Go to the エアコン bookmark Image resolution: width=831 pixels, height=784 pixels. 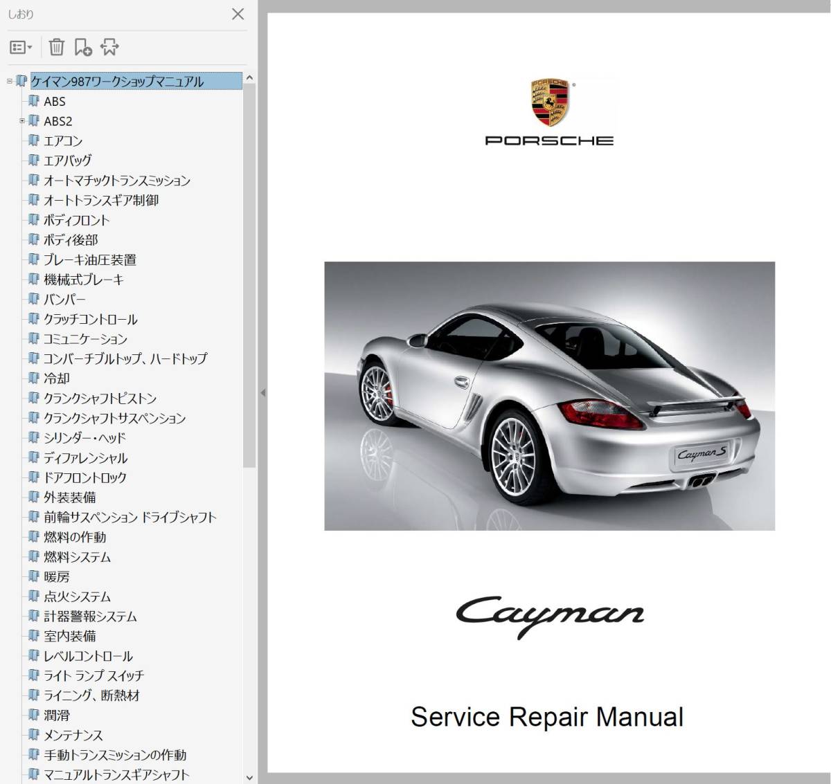(x=63, y=141)
